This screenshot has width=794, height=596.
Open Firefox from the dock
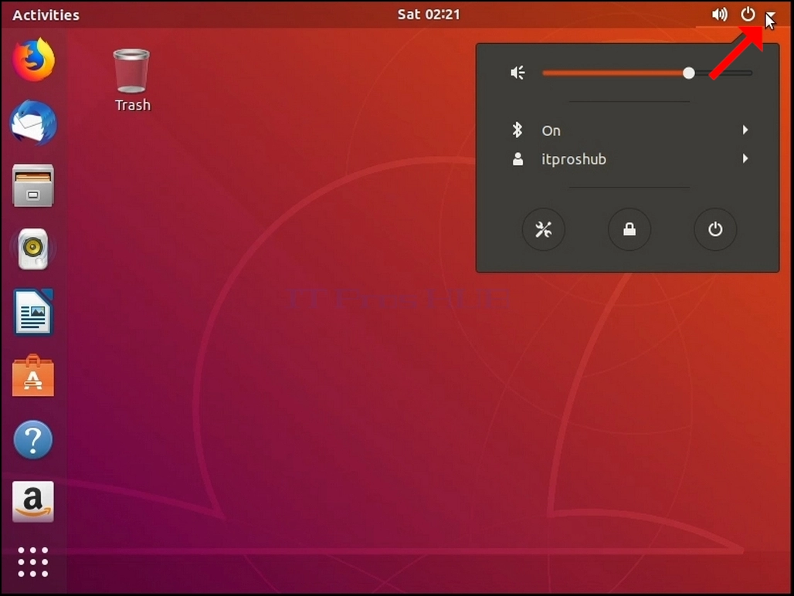click(x=33, y=59)
